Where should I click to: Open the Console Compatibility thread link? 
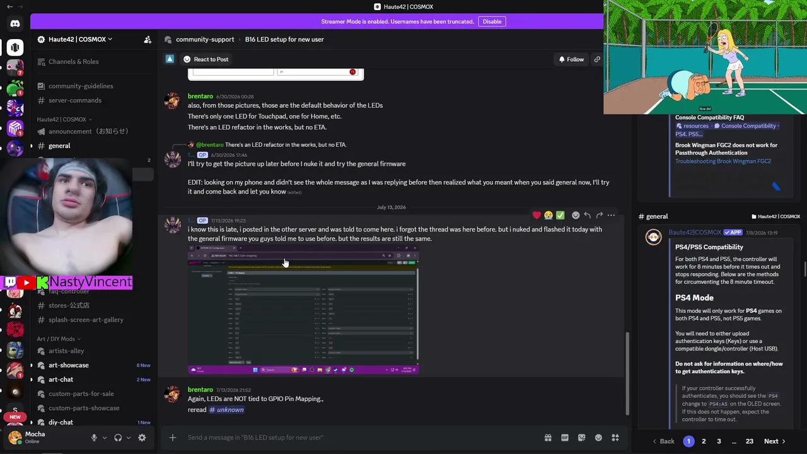click(x=728, y=129)
